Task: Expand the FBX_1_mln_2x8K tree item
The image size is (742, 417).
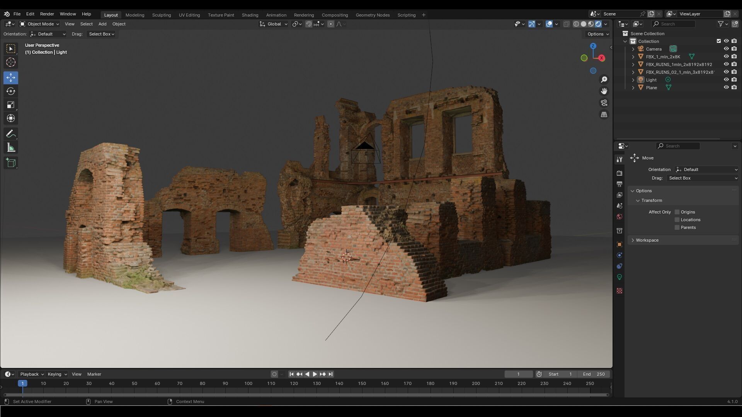Action: click(x=633, y=57)
